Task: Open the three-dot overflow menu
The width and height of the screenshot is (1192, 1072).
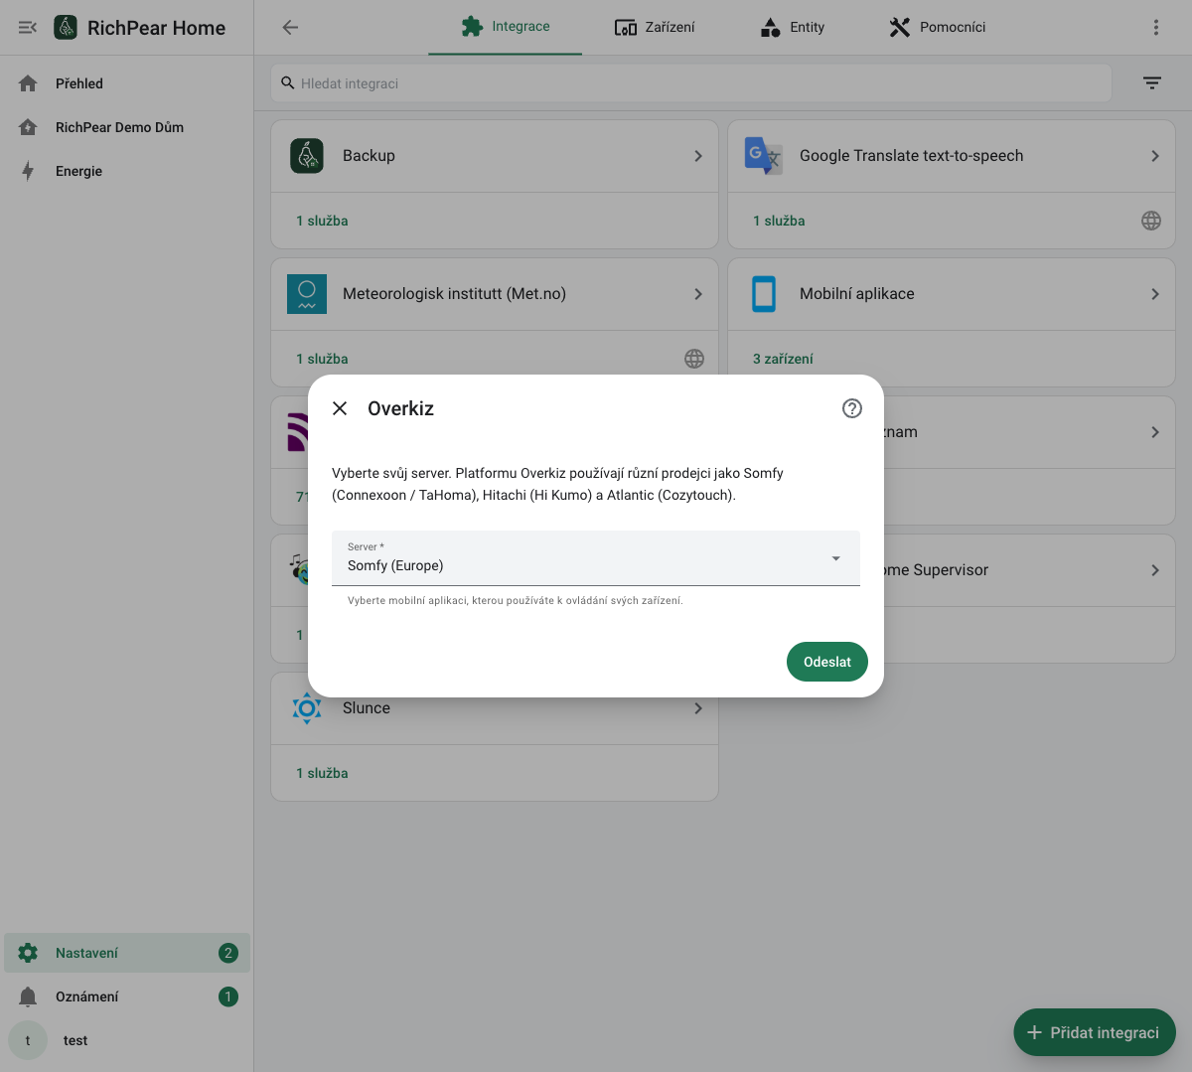Action: click(x=1155, y=28)
